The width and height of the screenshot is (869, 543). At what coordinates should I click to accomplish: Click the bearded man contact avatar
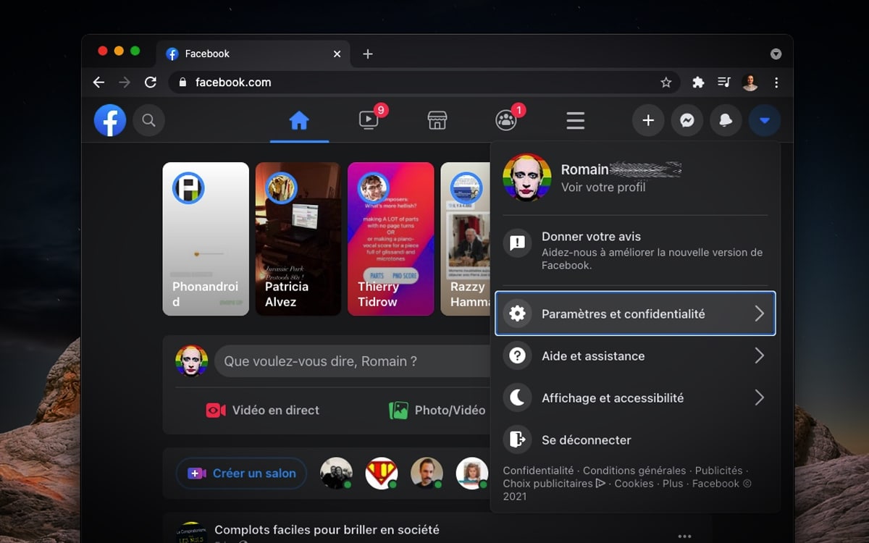coord(427,473)
